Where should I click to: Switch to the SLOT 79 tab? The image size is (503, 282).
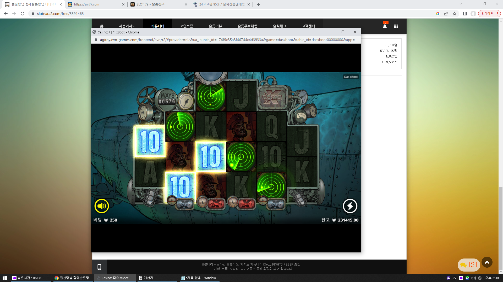pyautogui.click(x=158, y=4)
